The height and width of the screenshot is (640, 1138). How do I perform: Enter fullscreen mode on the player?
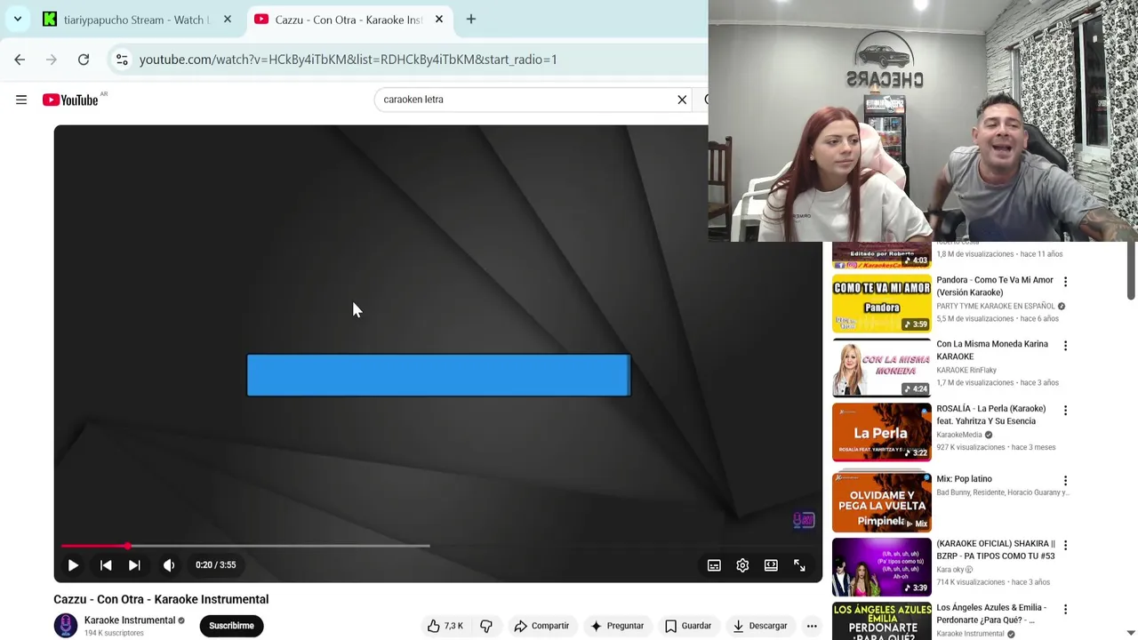(x=799, y=565)
